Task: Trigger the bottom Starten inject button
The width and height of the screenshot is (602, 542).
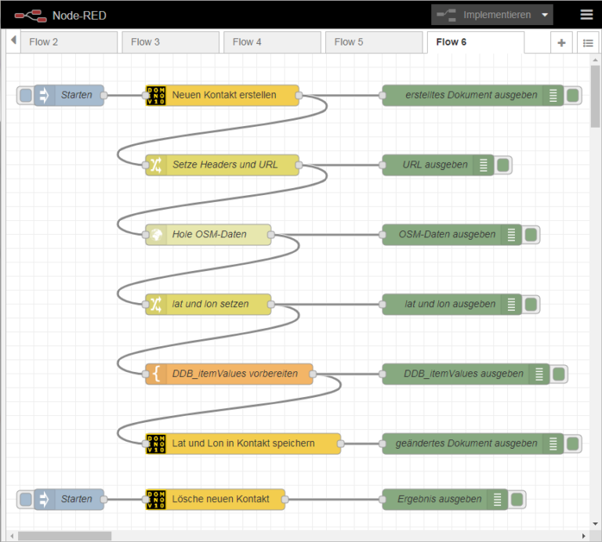Action: click(x=26, y=500)
